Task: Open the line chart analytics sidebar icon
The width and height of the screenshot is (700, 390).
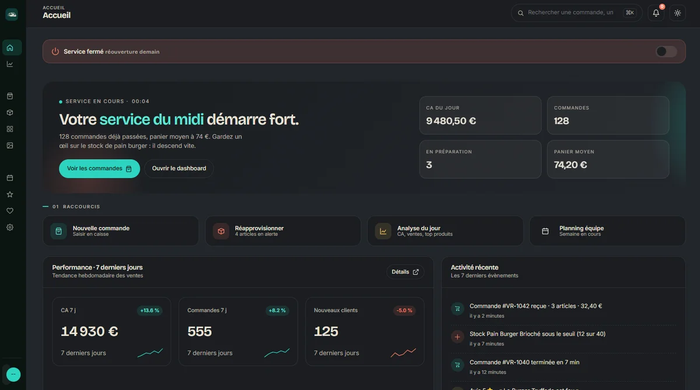Action: [x=10, y=64]
